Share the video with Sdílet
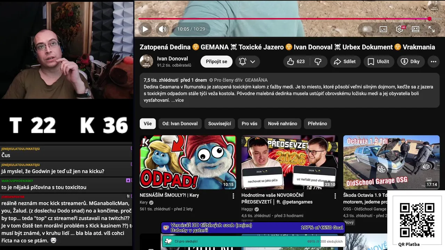Viewport: 445px width, 250px height. [345, 61]
